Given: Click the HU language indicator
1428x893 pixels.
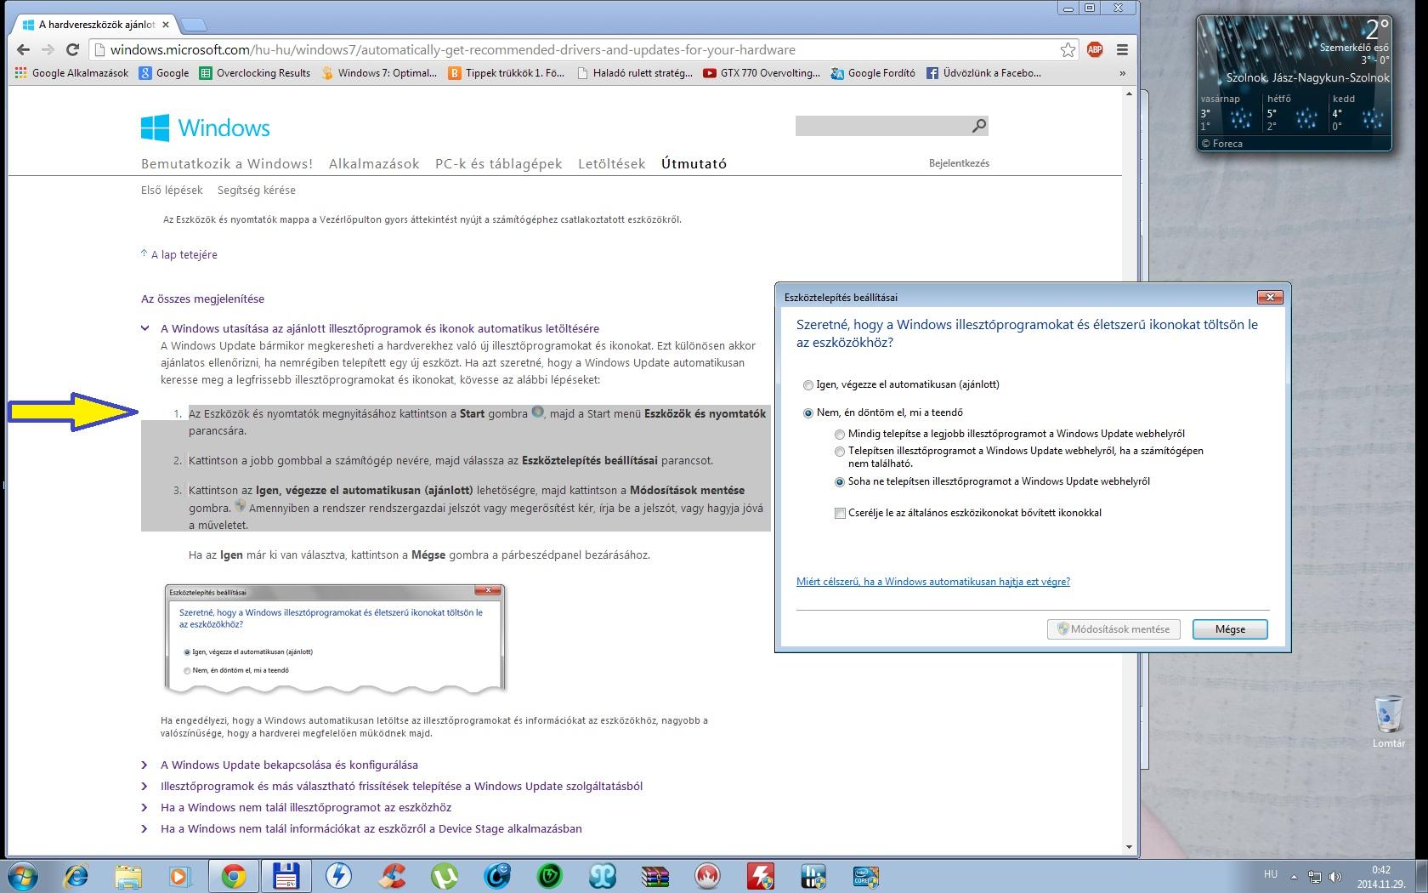Looking at the screenshot, I should pyautogui.click(x=1270, y=874).
